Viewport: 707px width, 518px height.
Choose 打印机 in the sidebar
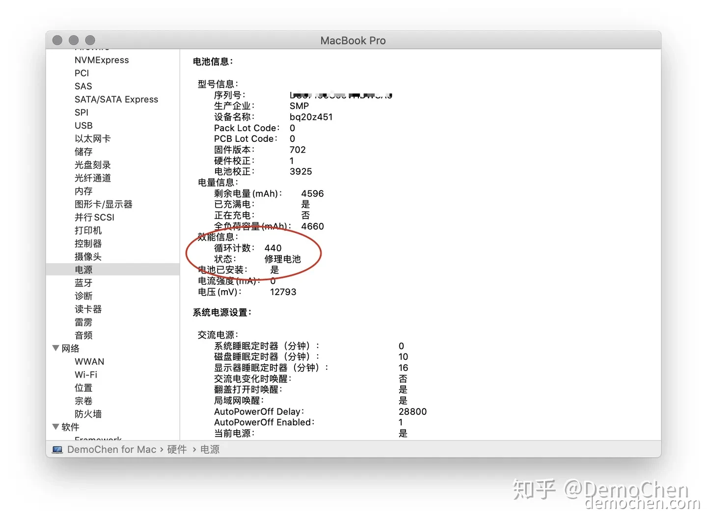(x=88, y=230)
